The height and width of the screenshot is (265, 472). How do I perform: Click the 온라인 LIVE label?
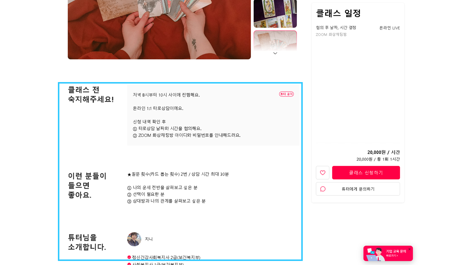(x=389, y=28)
